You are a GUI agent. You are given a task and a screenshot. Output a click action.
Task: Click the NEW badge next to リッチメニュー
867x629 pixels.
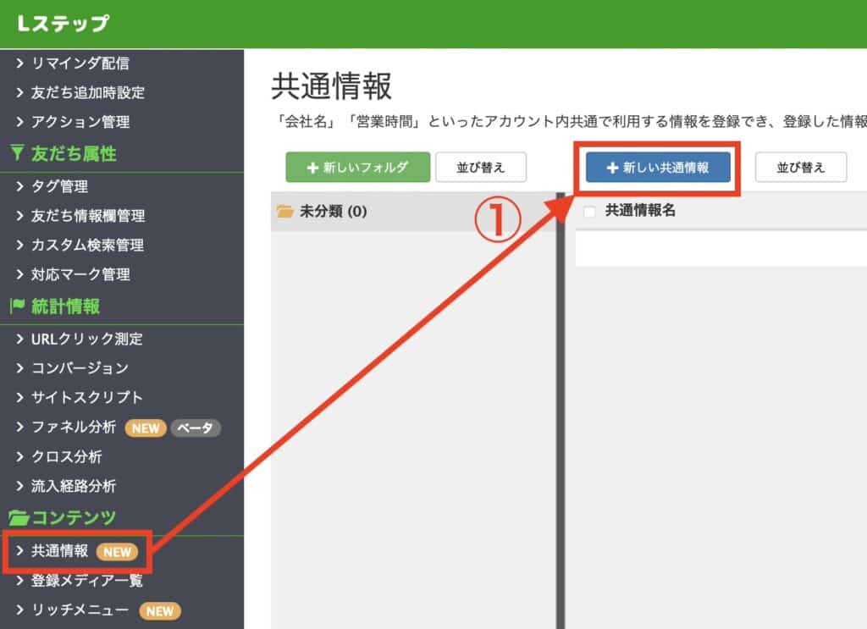tap(159, 610)
